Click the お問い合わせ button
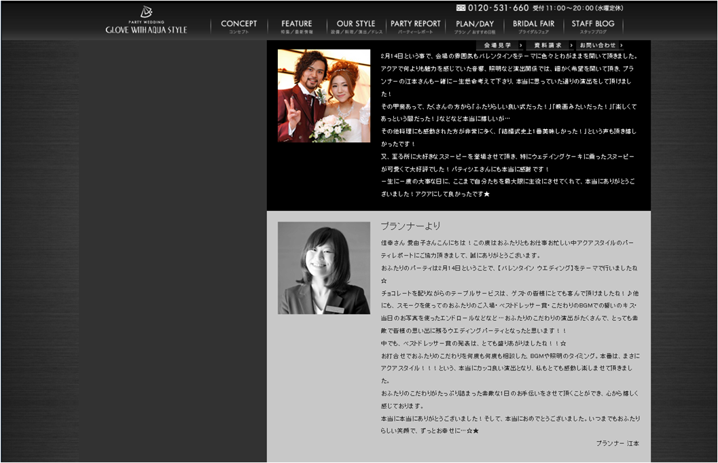 598,46
